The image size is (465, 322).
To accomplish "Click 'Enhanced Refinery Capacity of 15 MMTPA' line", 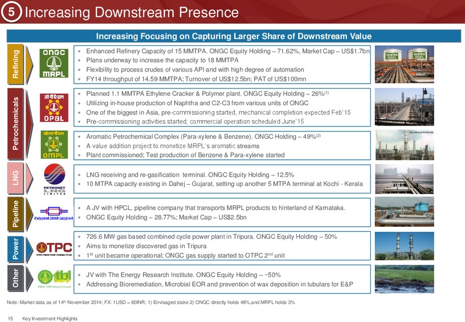I will pos(228,51).
